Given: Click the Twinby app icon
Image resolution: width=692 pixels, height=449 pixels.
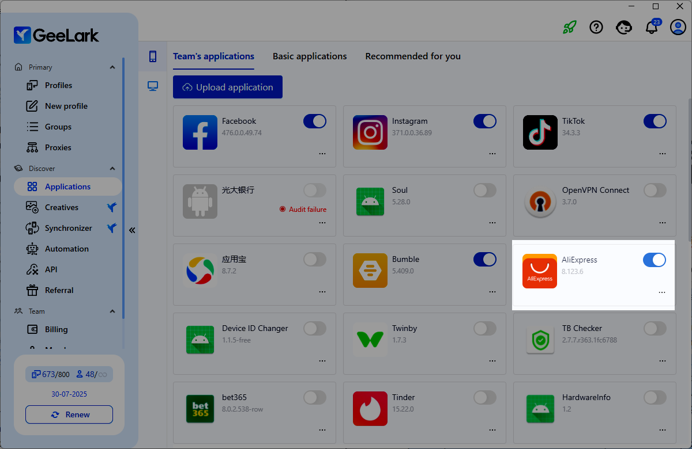Looking at the screenshot, I should coord(370,340).
